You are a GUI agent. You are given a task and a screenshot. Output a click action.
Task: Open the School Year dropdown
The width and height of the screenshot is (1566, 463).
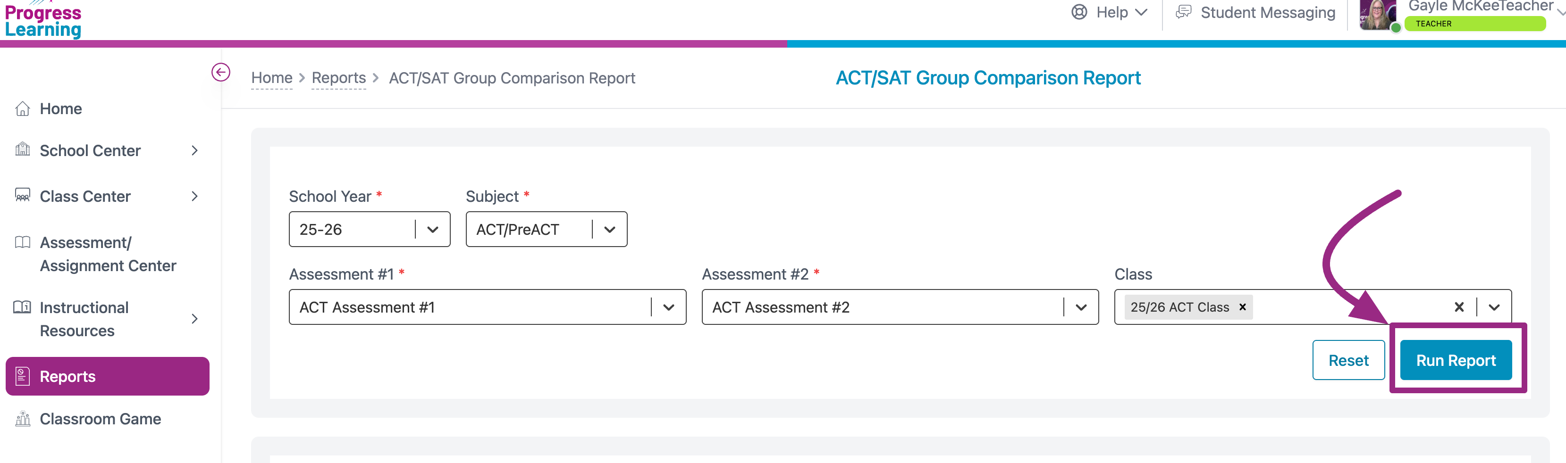pos(432,230)
